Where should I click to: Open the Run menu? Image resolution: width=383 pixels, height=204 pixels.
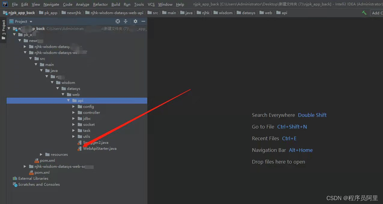coord(127,4)
